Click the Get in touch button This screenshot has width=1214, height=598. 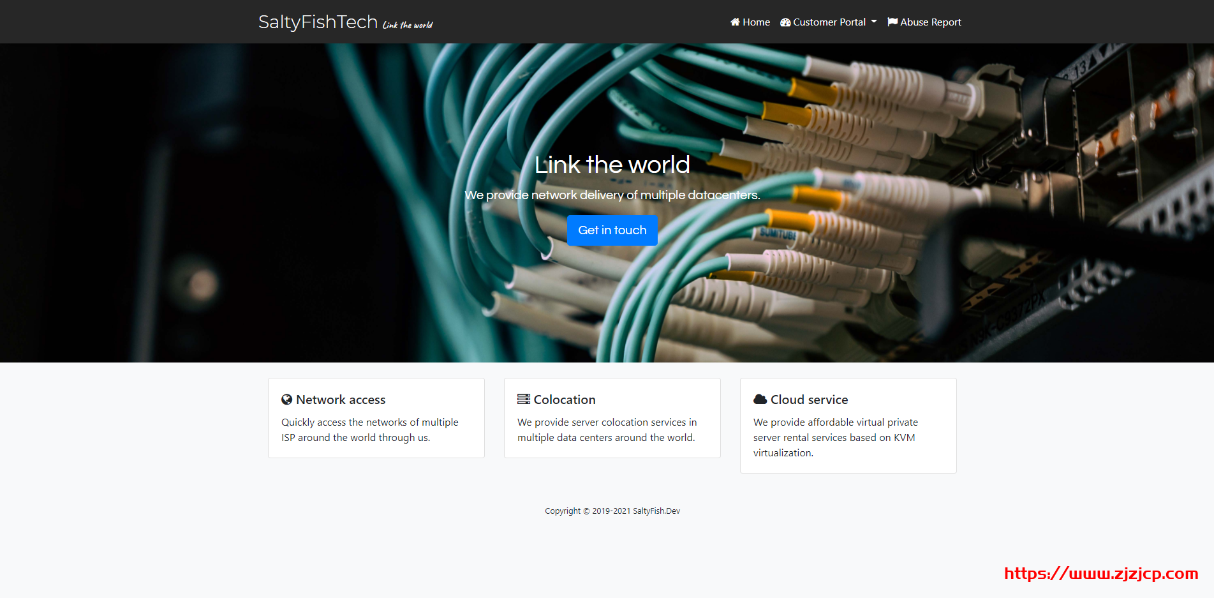(x=612, y=230)
